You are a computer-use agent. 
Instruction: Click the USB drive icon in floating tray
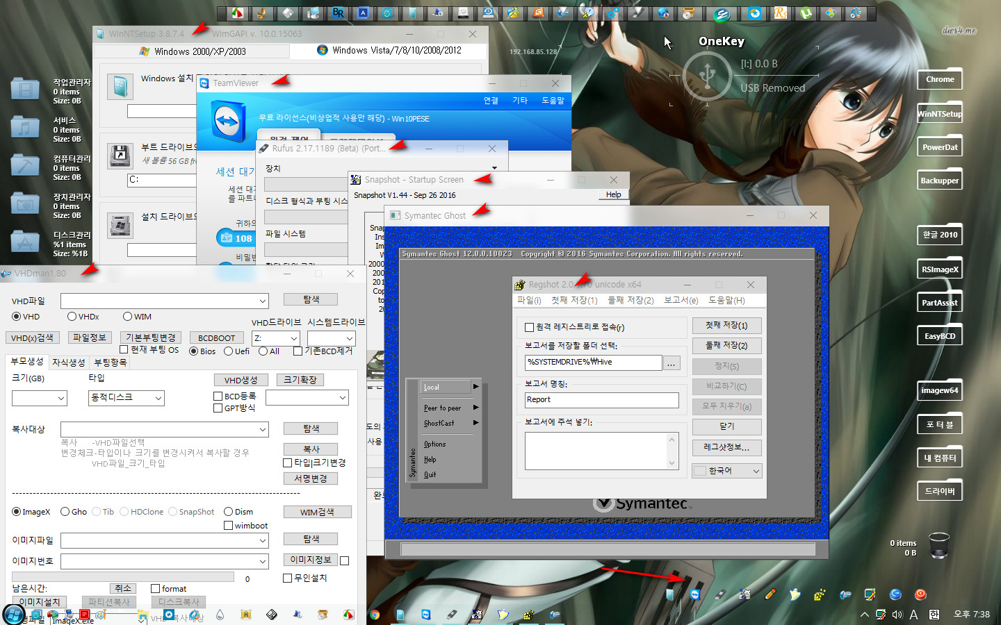click(x=720, y=594)
